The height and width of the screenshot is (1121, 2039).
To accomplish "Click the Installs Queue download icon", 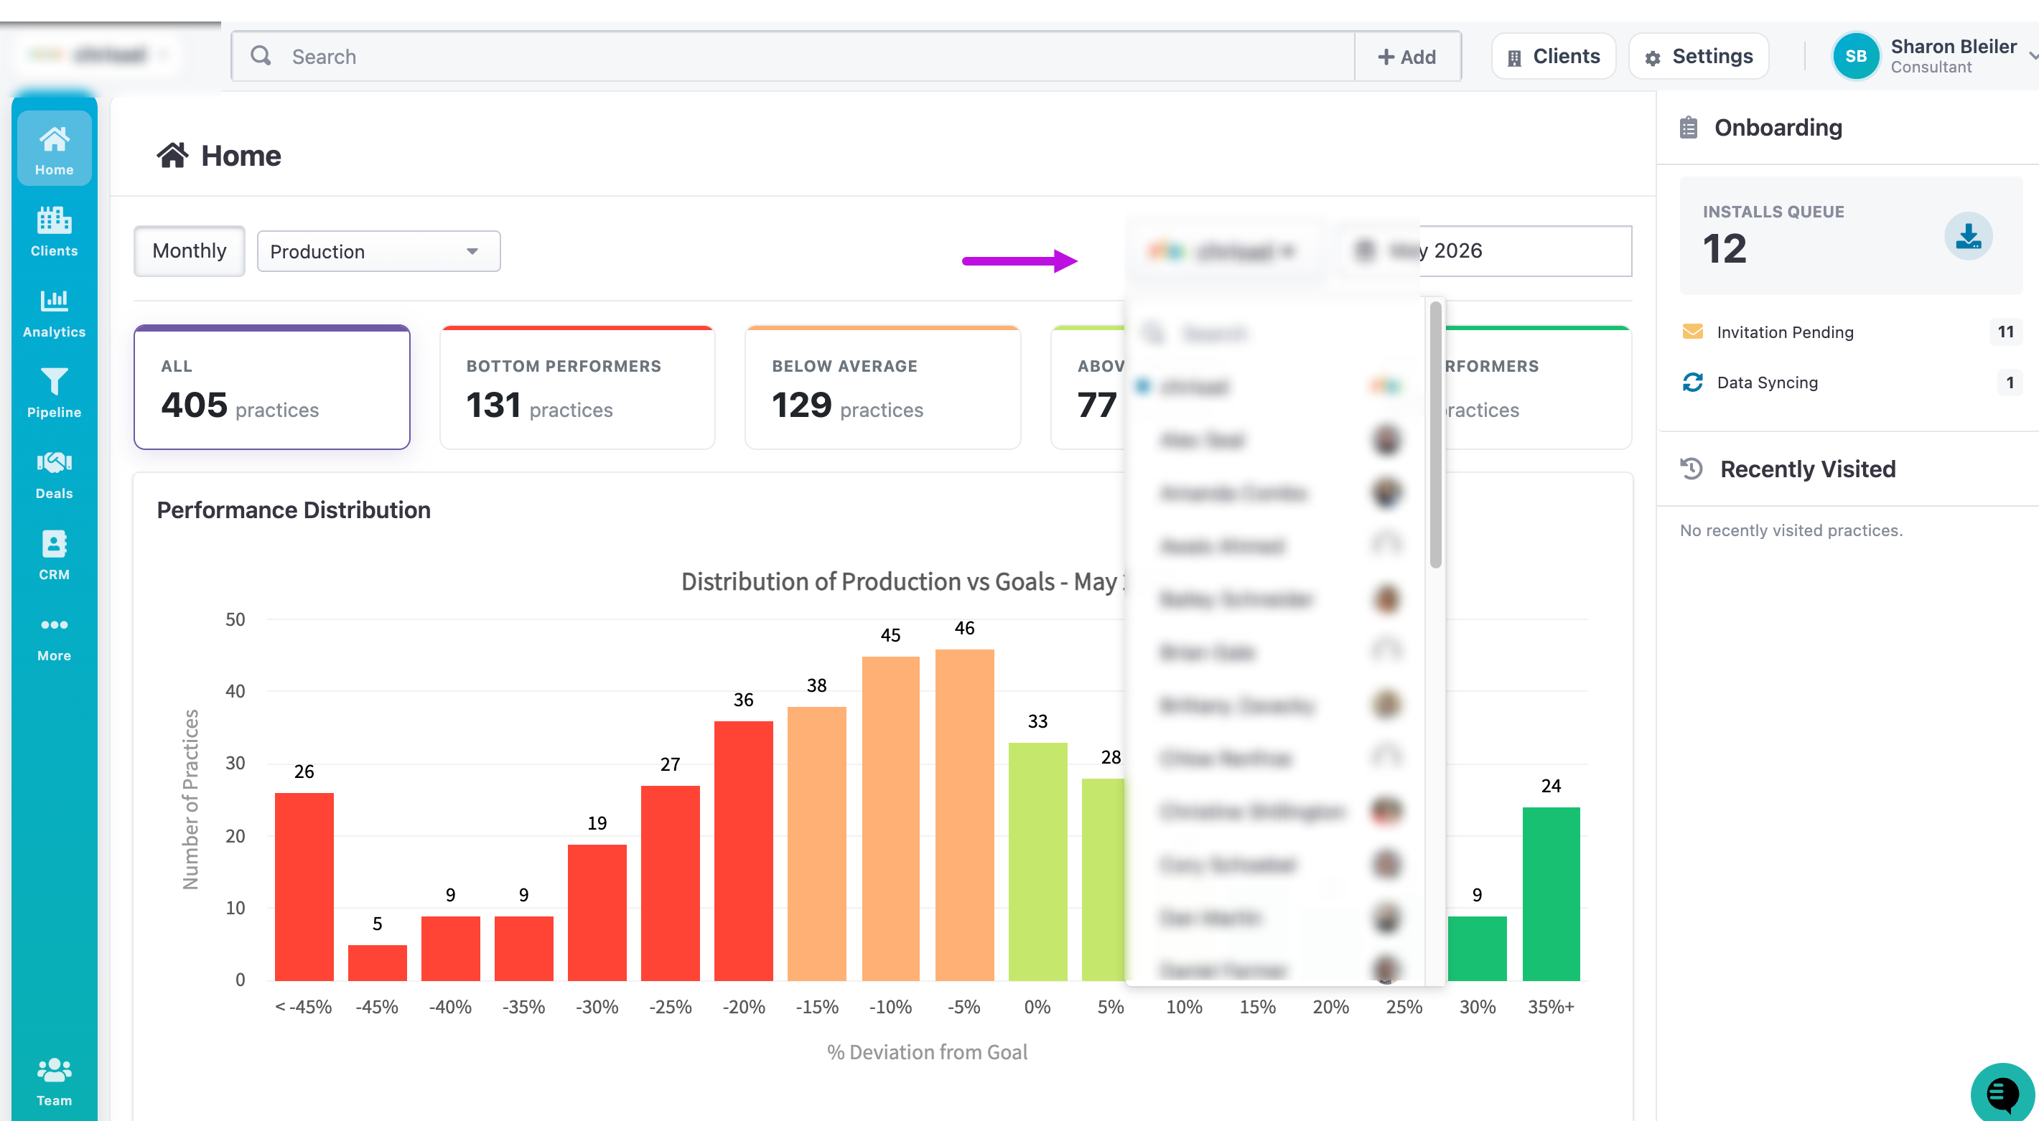I will [x=1968, y=237].
